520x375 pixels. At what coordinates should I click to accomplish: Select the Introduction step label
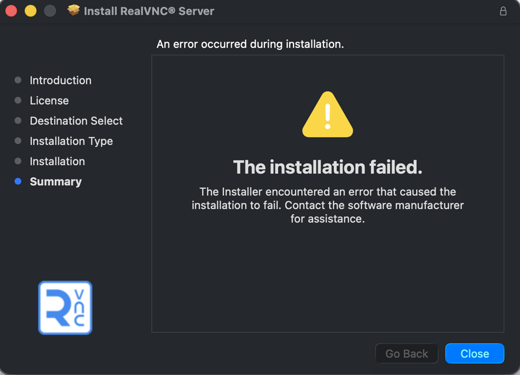pyautogui.click(x=61, y=80)
